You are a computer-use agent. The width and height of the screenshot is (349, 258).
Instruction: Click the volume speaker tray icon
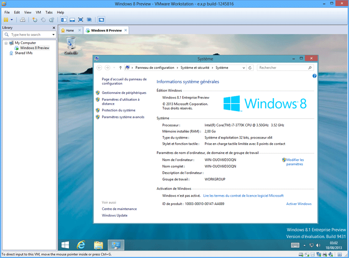click(x=318, y=245)
